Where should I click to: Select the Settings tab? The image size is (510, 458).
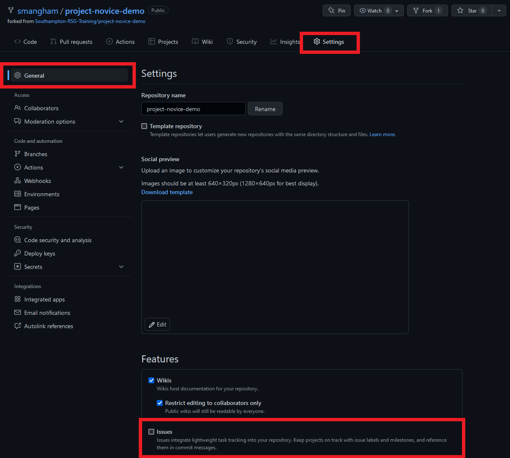pos(329,42)
